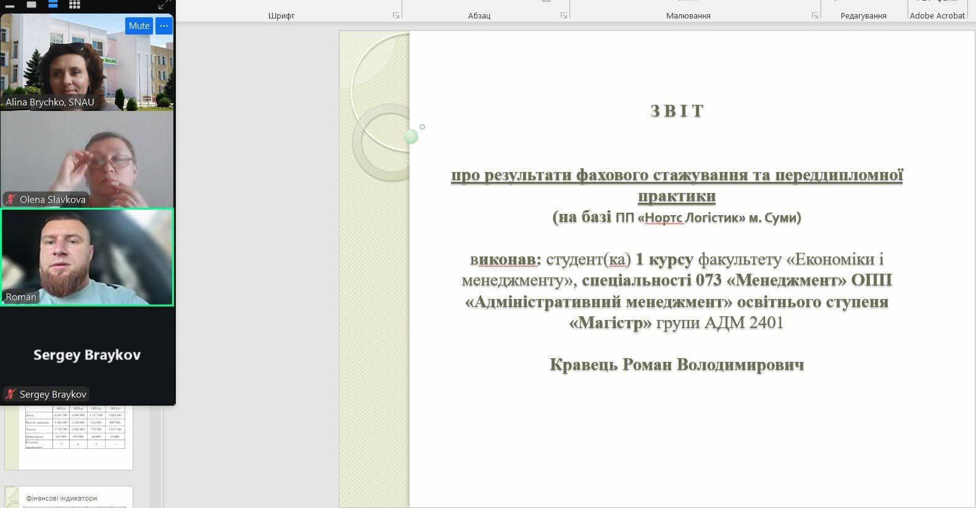This screenshot has height=508, width=976.
Task: Mute Alina Brychko's microphone
Action: (x=139, y=26)
